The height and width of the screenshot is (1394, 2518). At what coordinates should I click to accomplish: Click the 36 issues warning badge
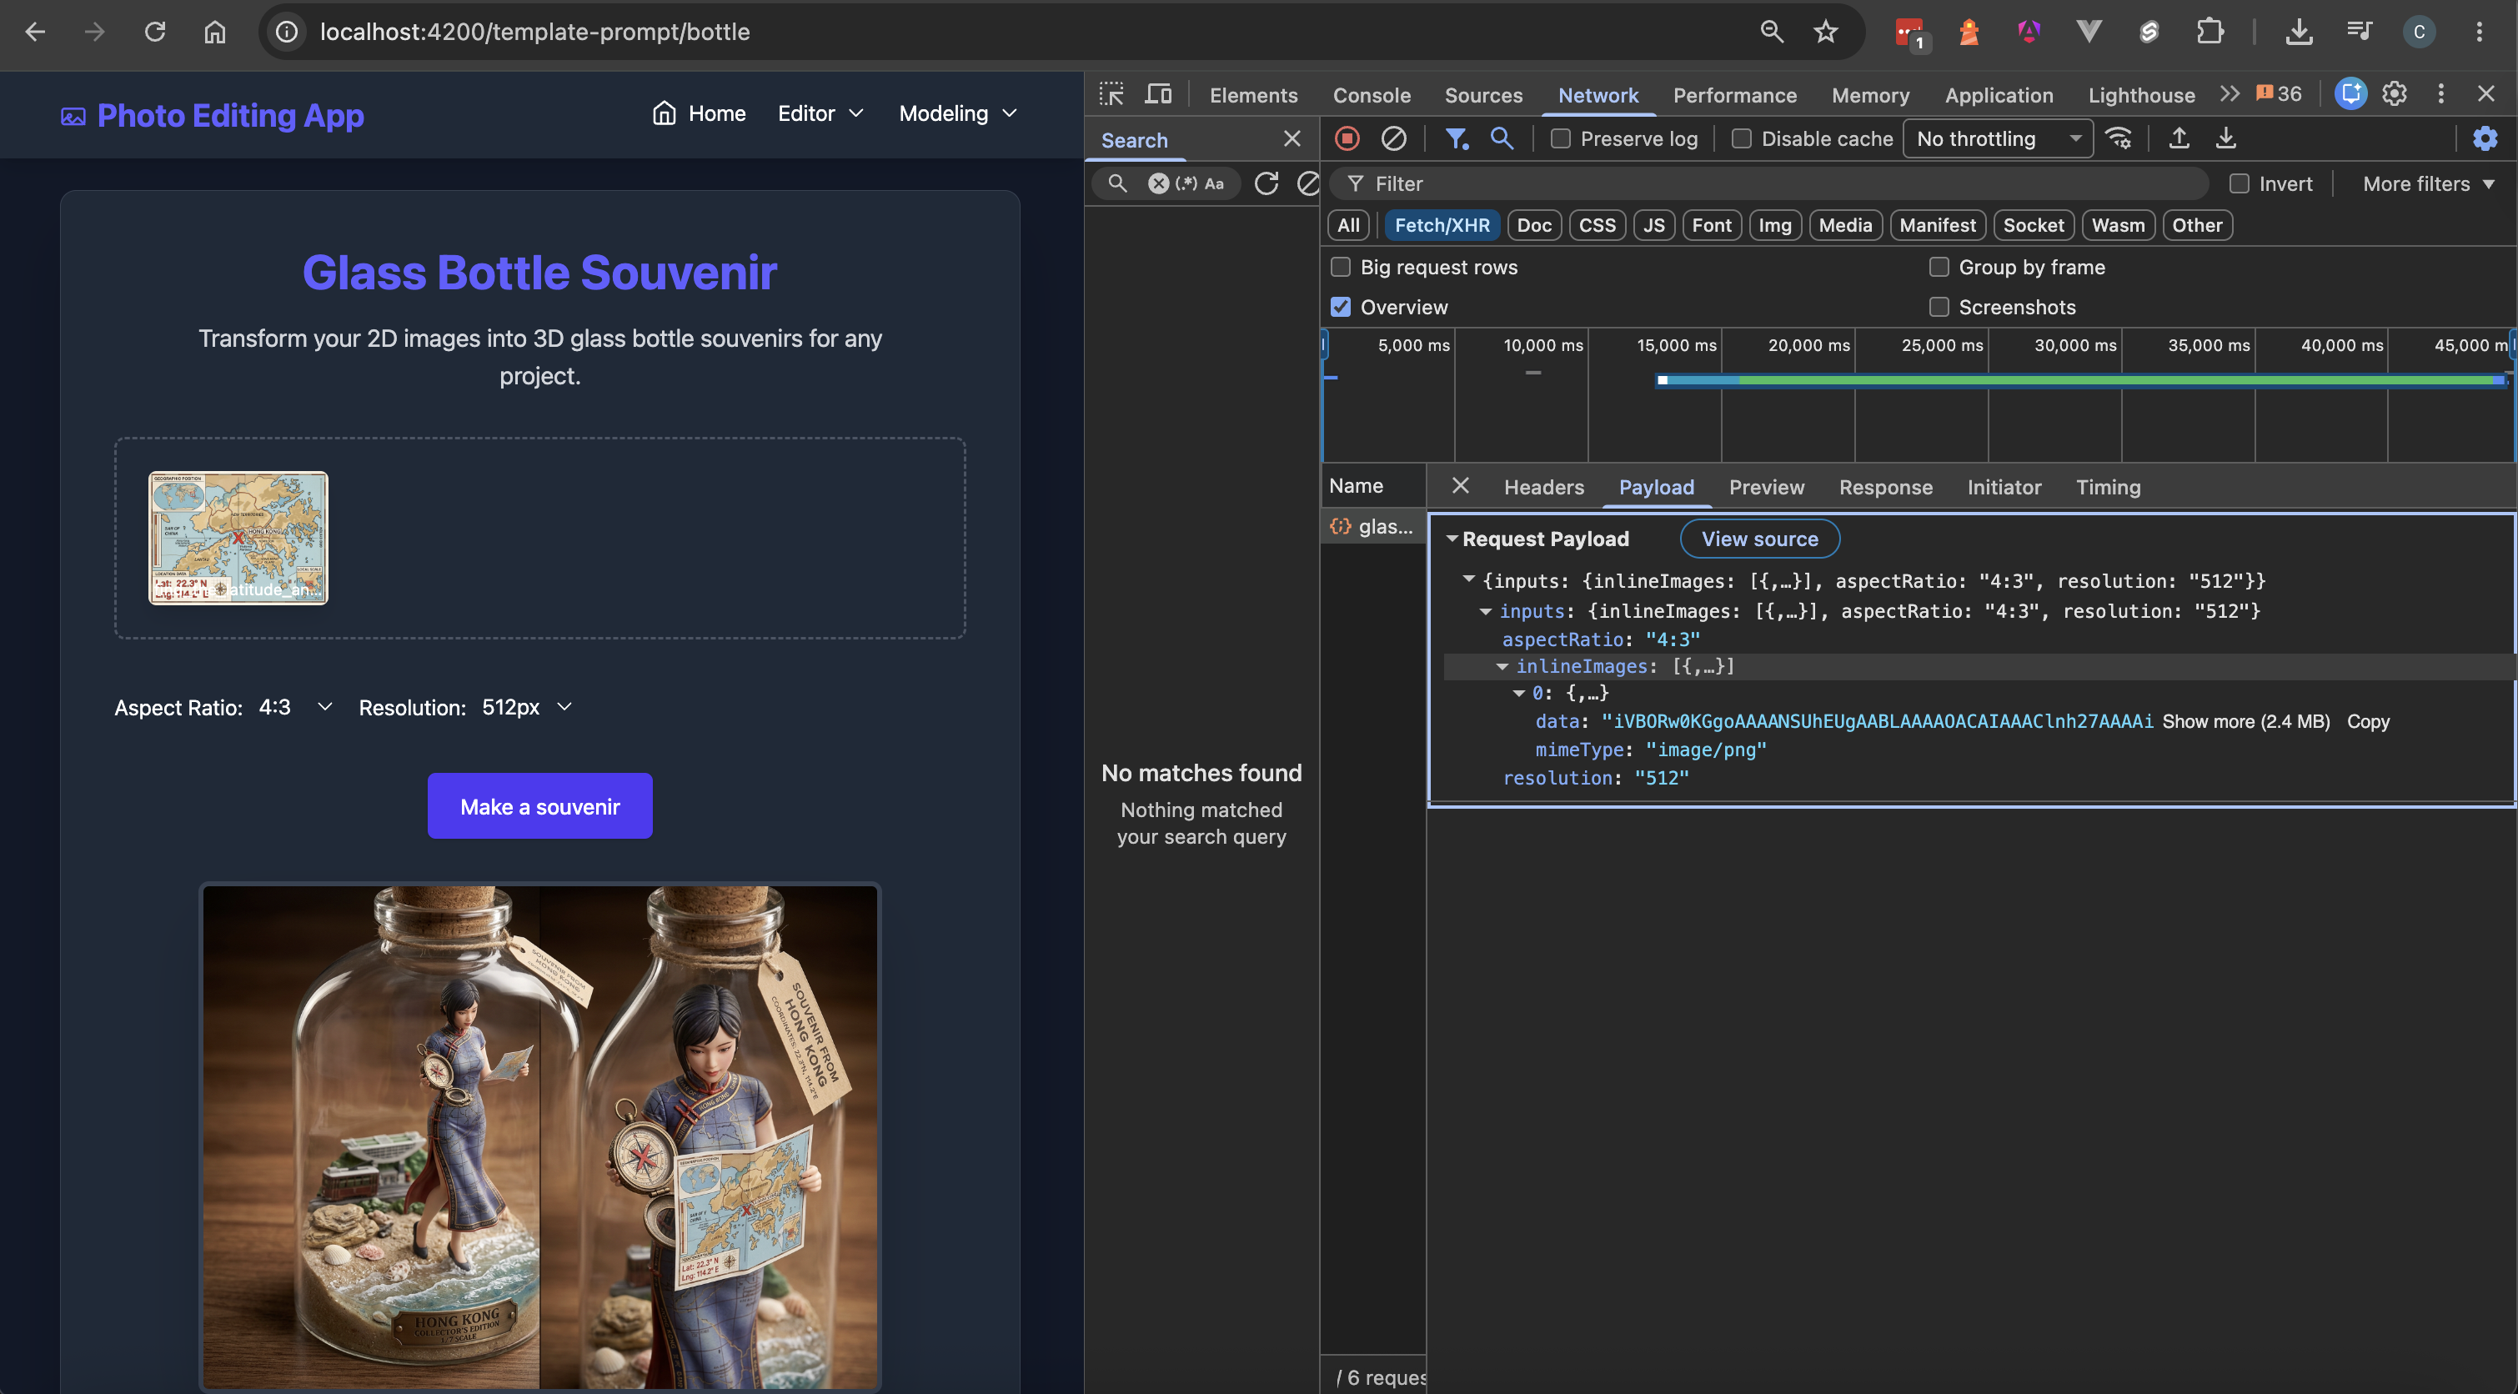point(2280,94)
